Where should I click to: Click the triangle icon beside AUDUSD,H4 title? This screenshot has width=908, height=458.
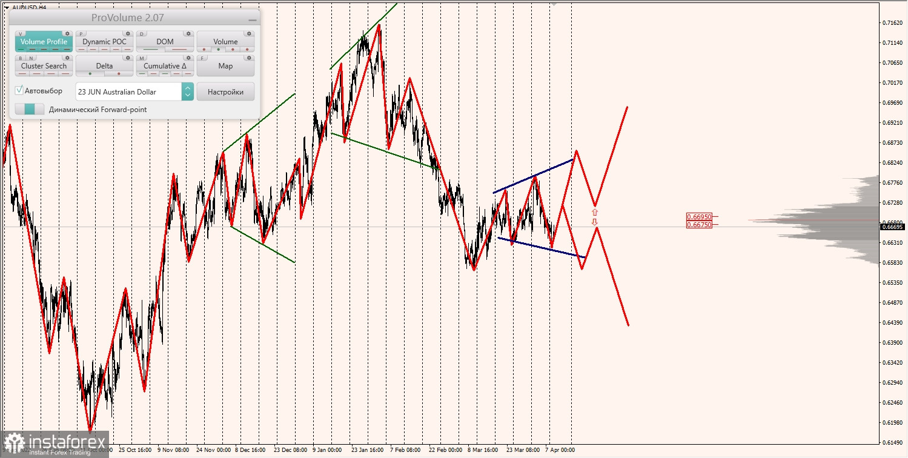6,7
